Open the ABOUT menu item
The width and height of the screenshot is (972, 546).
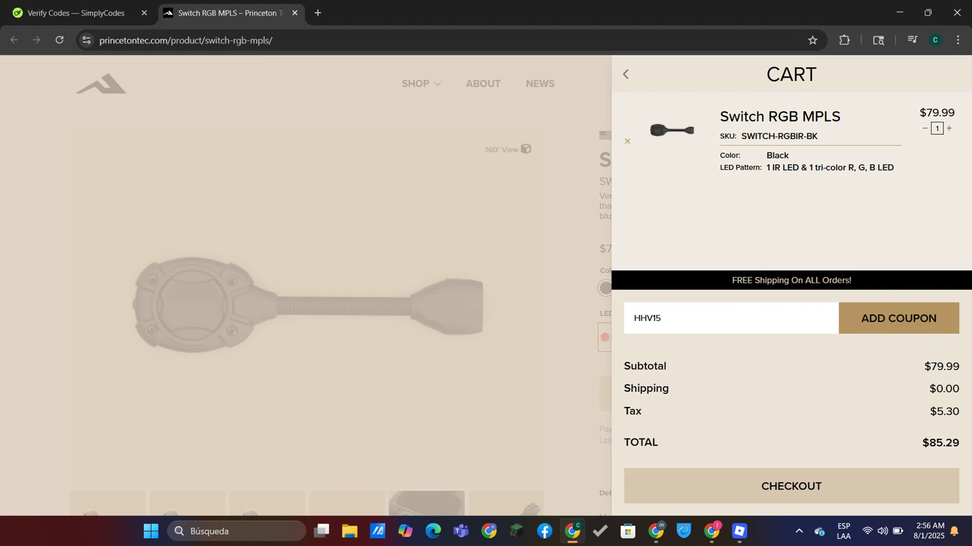pos(483,83)
